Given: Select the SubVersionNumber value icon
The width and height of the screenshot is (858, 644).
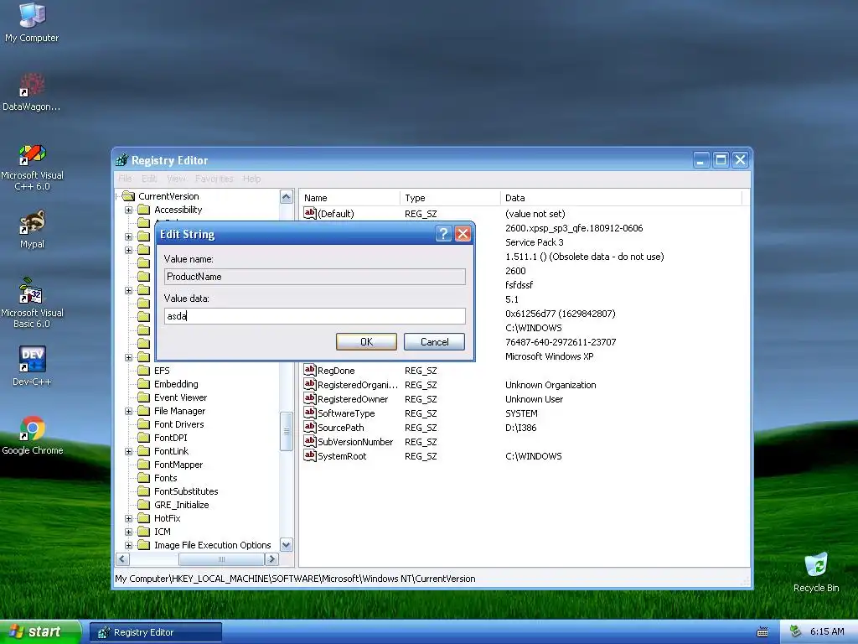Looking at the screenshot, I should pos(310,441).
